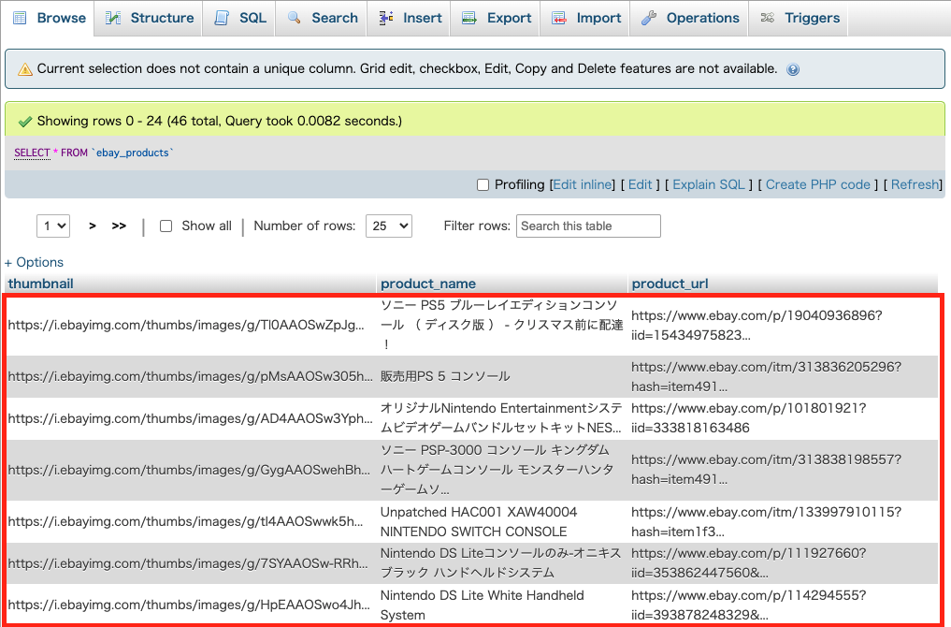The width and height of the screenshot is (951, 627).
Task: Open the page number dropdown
Action: point(53,226)
